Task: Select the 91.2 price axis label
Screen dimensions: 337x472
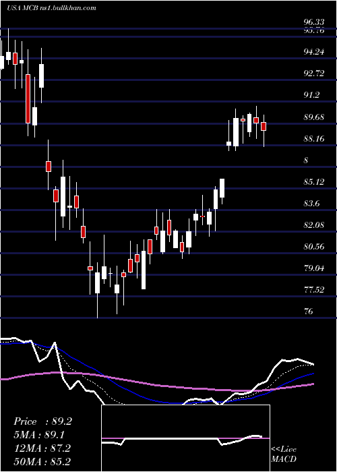Action: pyautogui.click(x=311, y=95)
